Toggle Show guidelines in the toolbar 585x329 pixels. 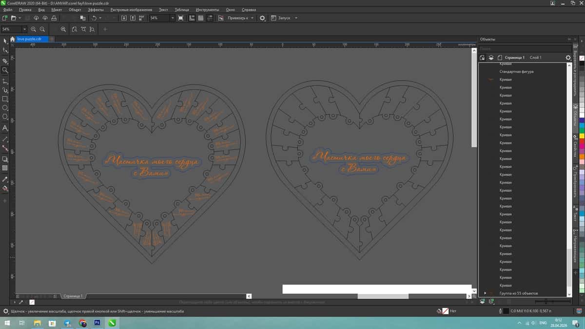[209, 18]
